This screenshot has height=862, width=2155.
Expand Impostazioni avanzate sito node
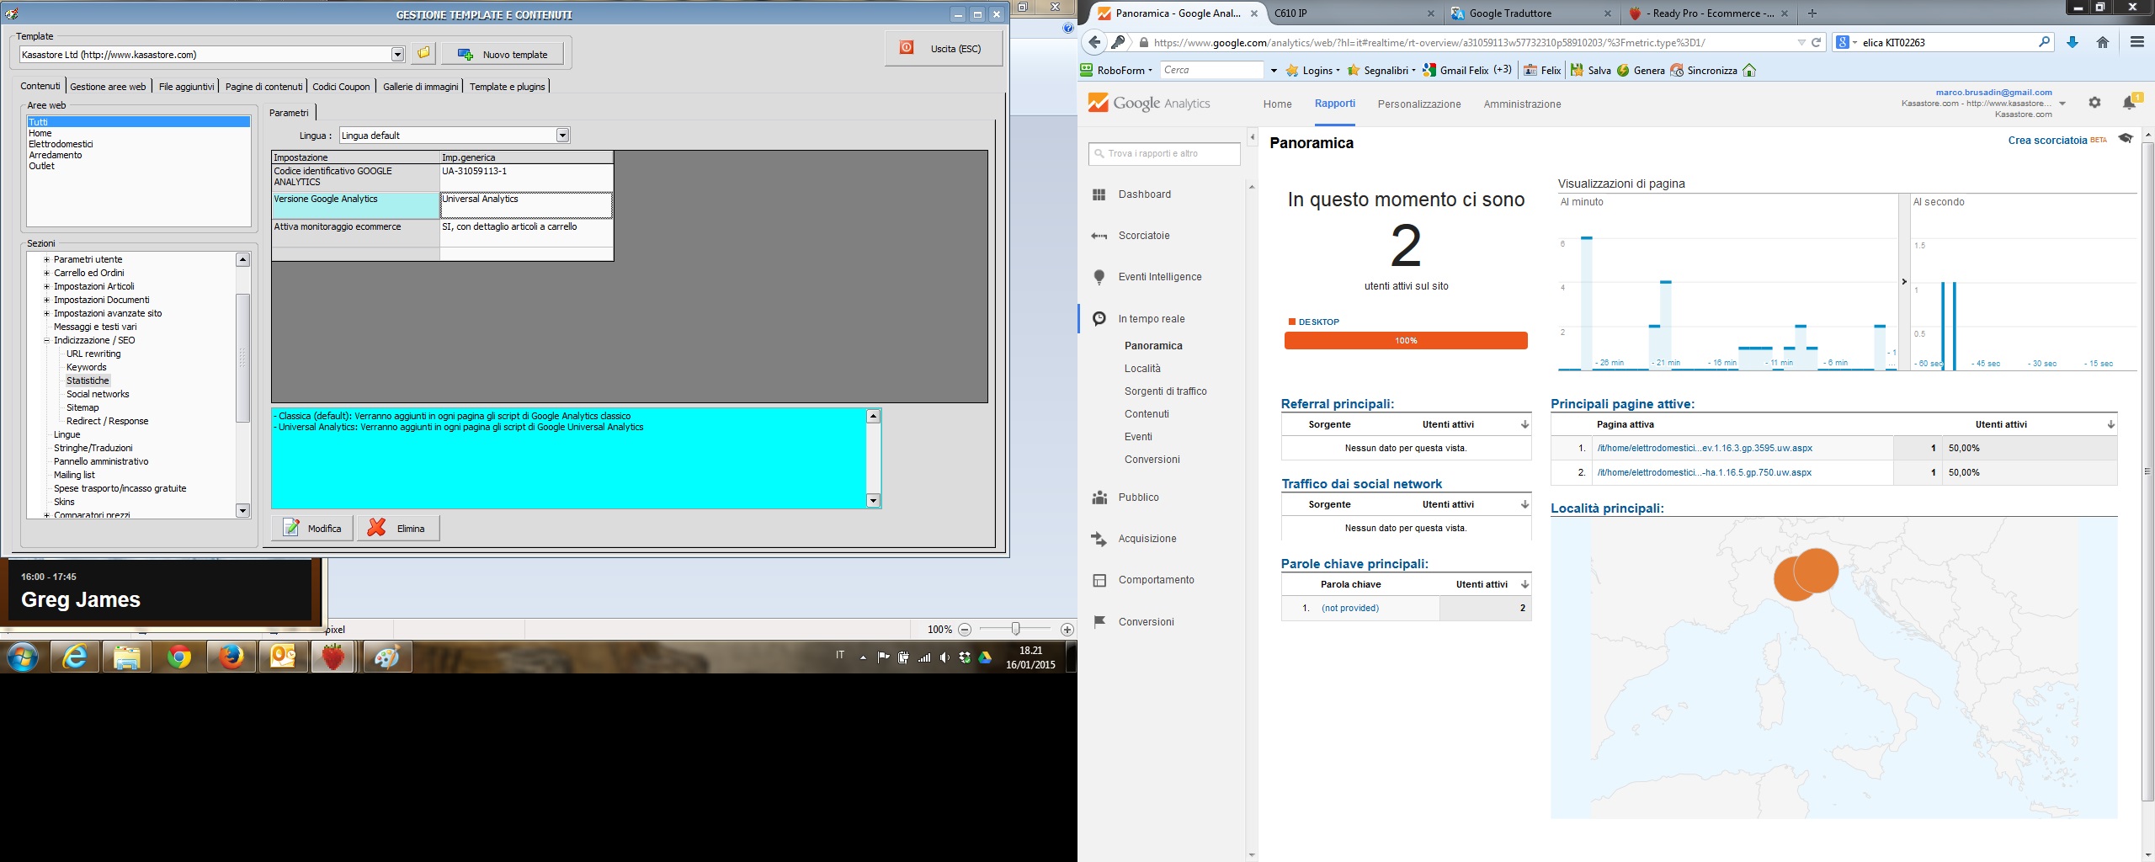click(x=47, y=313)
